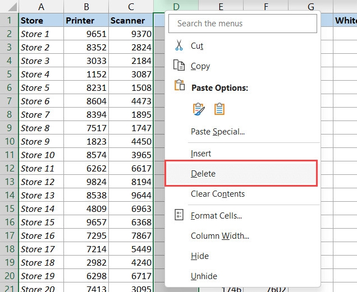Select column D header
The height and width of the screenshot is (292, 357).
tap(176, 7)
